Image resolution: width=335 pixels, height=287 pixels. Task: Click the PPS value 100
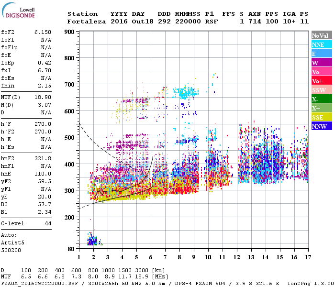pyautogui.click(x=272, y=22)
